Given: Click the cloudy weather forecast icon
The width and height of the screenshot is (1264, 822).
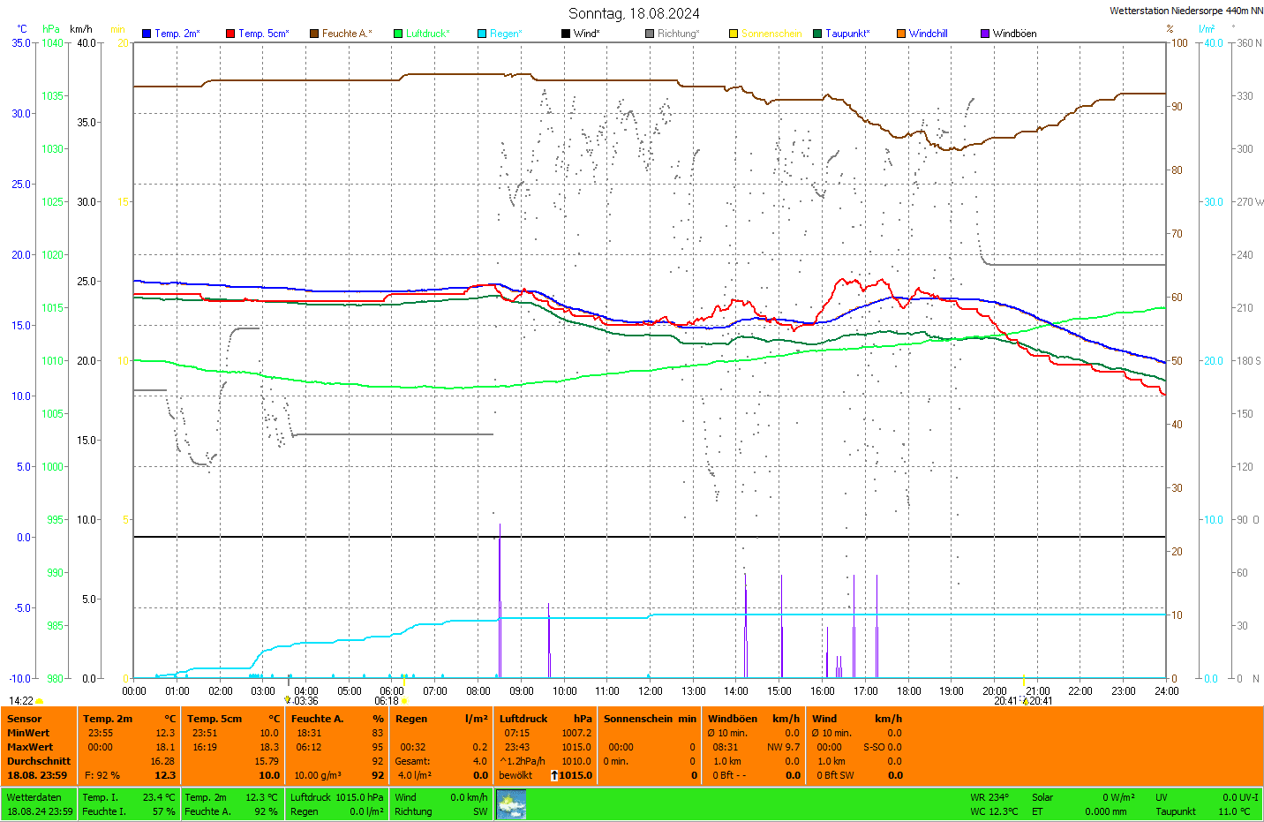Looking at the screenshot, I should click(511, 804).
